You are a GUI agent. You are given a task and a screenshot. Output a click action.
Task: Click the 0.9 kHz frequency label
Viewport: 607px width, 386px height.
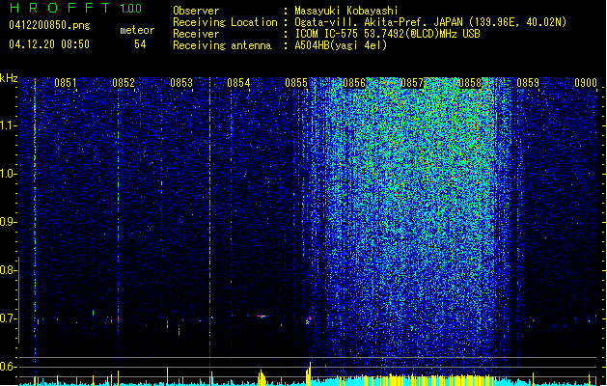[8, 222]
